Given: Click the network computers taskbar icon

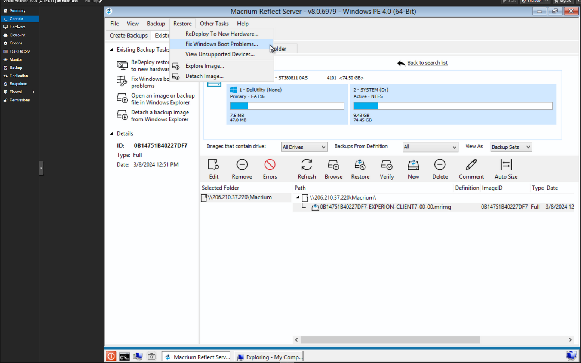Looking at the screenshot, I should pyautogui.click(x=138, y=357).
